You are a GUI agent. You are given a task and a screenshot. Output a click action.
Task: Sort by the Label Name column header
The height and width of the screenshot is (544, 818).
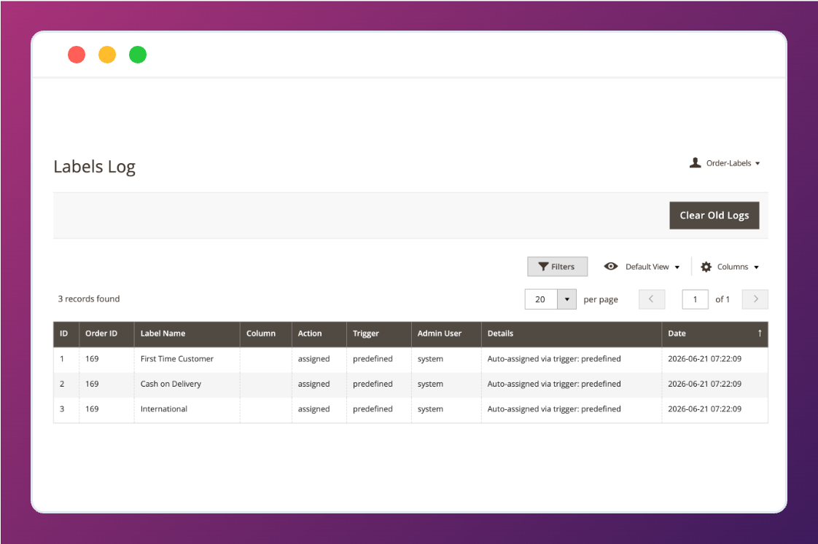click(x=187, y=334)
